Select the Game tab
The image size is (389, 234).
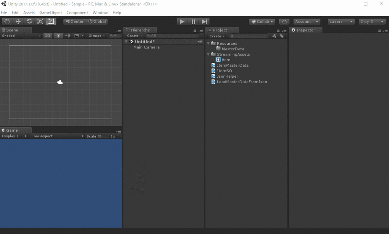(x=16, y=130)
